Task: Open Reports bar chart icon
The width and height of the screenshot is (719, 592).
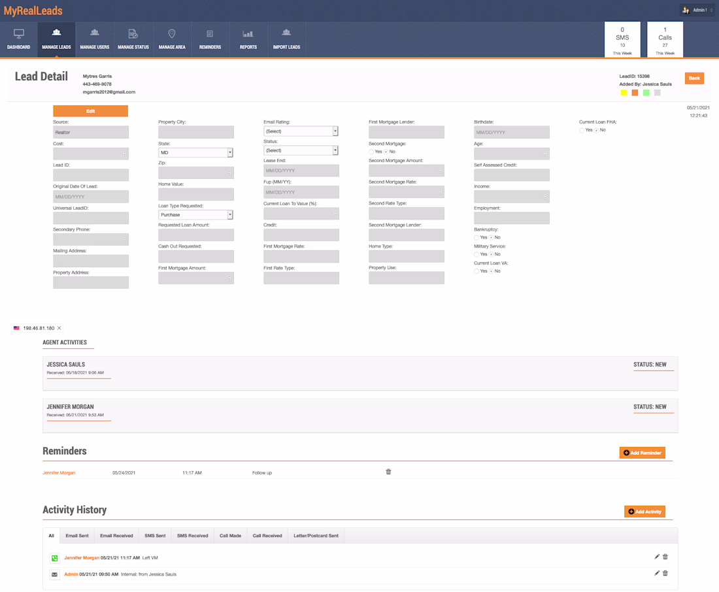Action: point(248,33)
